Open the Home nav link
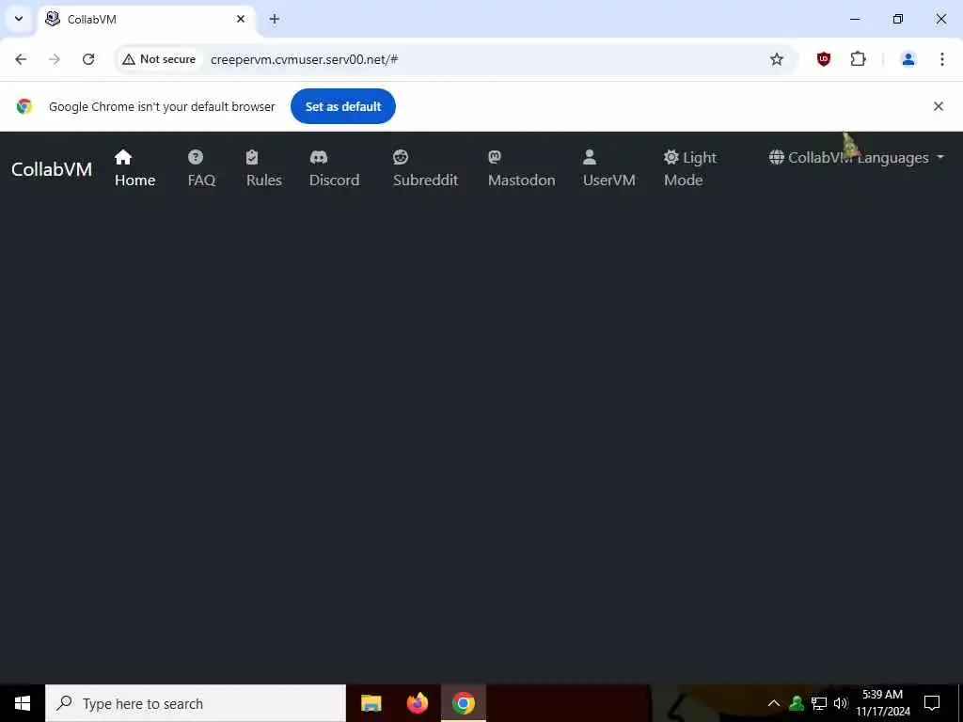963x722 pixels. coord(134,168)
